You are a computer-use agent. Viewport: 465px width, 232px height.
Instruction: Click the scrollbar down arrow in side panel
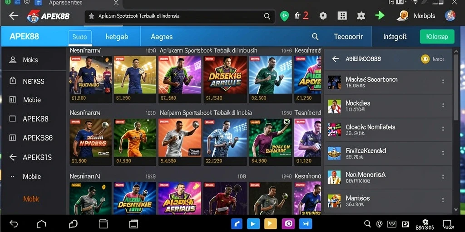pos(456,210)
